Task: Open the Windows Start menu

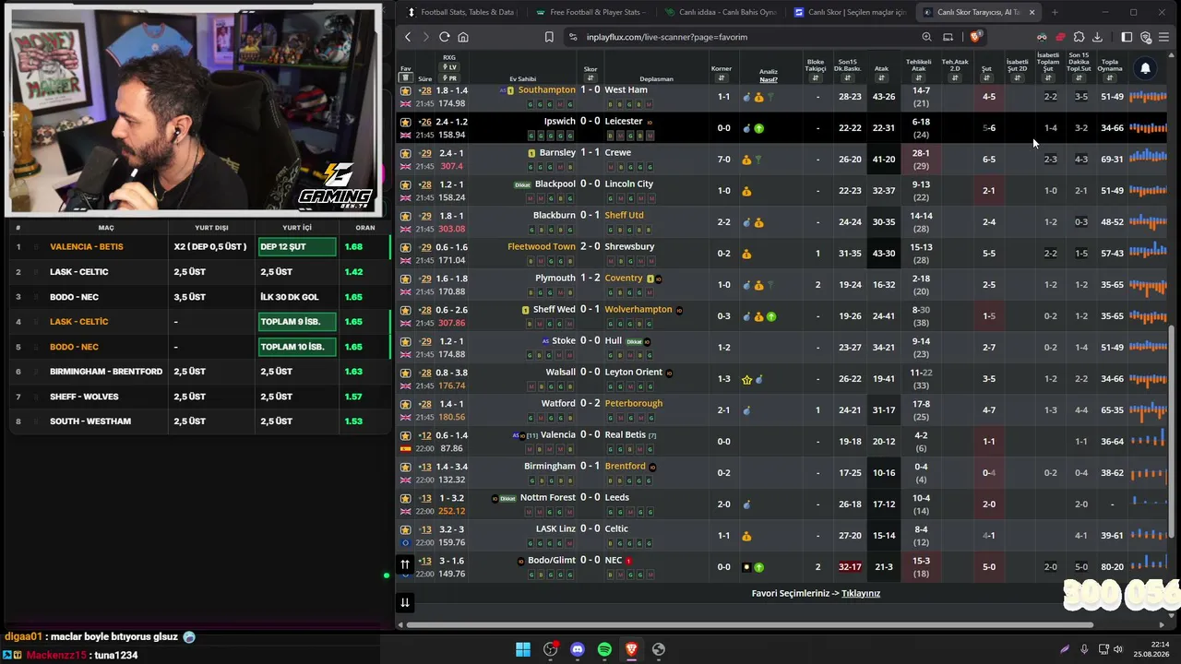Action: click(523, 649)
